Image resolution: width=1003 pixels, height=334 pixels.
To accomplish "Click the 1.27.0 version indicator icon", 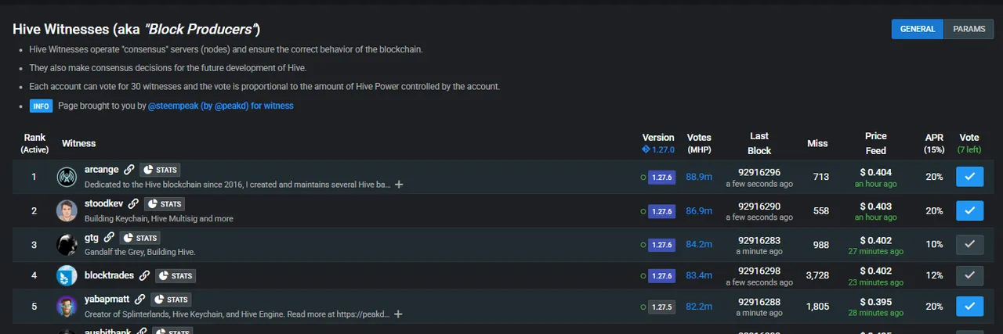I will pyautogui.click(x=646, y=149).
